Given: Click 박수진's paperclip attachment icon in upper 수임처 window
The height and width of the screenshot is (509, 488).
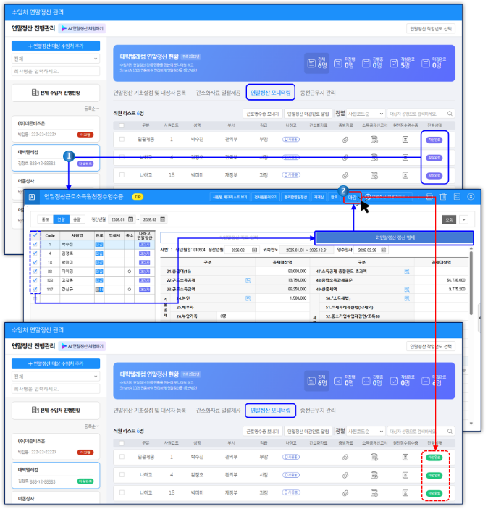Looking at the screenshot, I should pyautogui.click(x=345, y=140).
